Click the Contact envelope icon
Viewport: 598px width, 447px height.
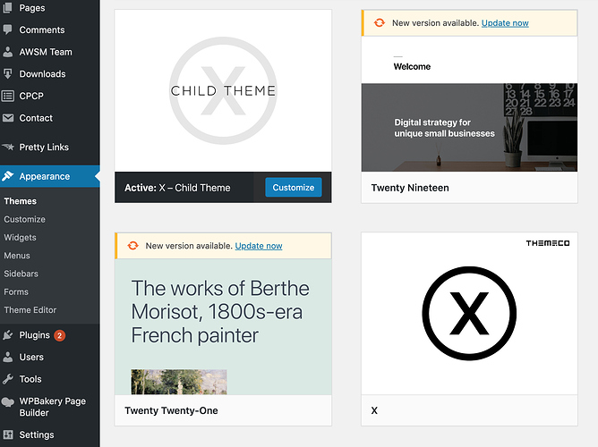click(8, 118)
